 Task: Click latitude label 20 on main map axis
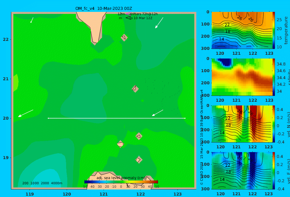pyautogui.click(x=6, y=118)
